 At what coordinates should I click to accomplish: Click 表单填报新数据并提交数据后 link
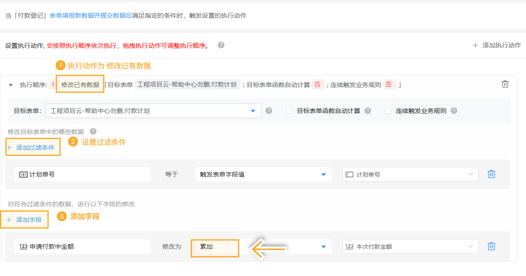[x=91, y=16]
